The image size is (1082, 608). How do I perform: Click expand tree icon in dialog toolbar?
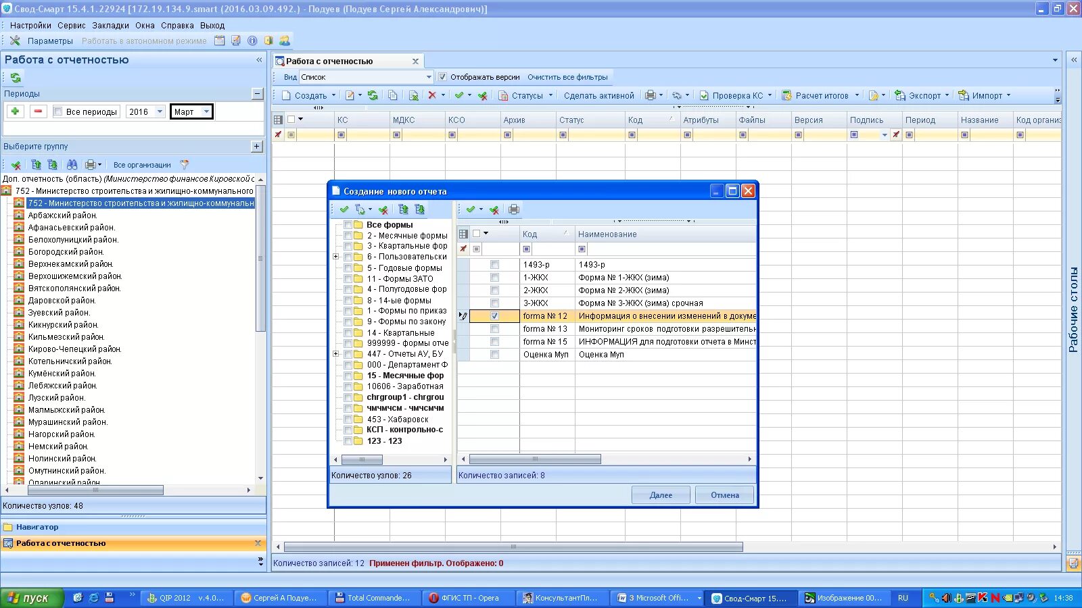(420, 209)
